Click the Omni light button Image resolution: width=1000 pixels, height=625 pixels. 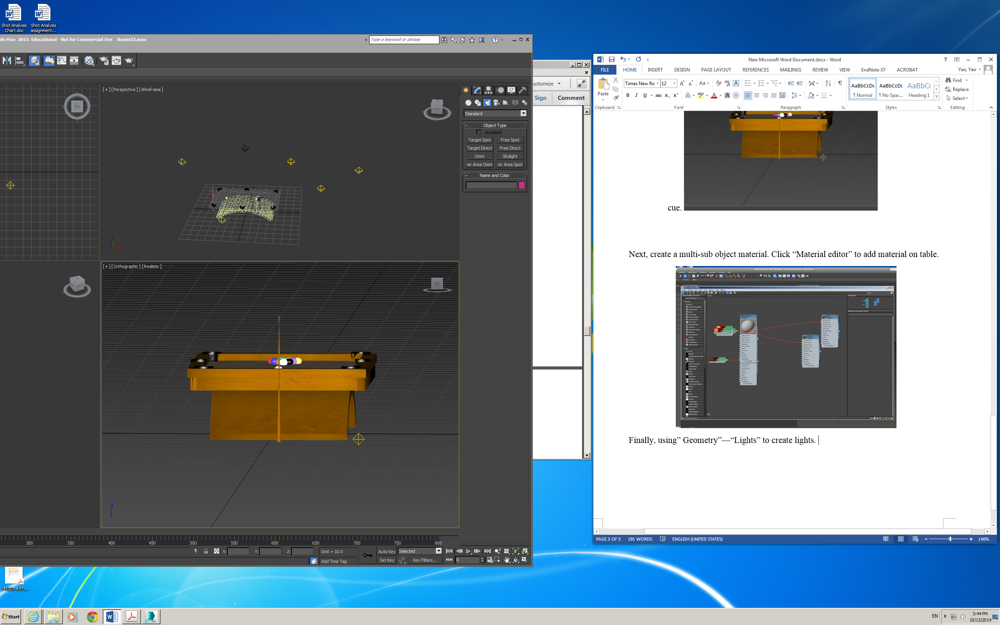click(479, 156)
